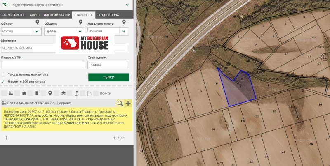
Task: Zoom to result using magnifier icon
Action: tap(120, 103)
